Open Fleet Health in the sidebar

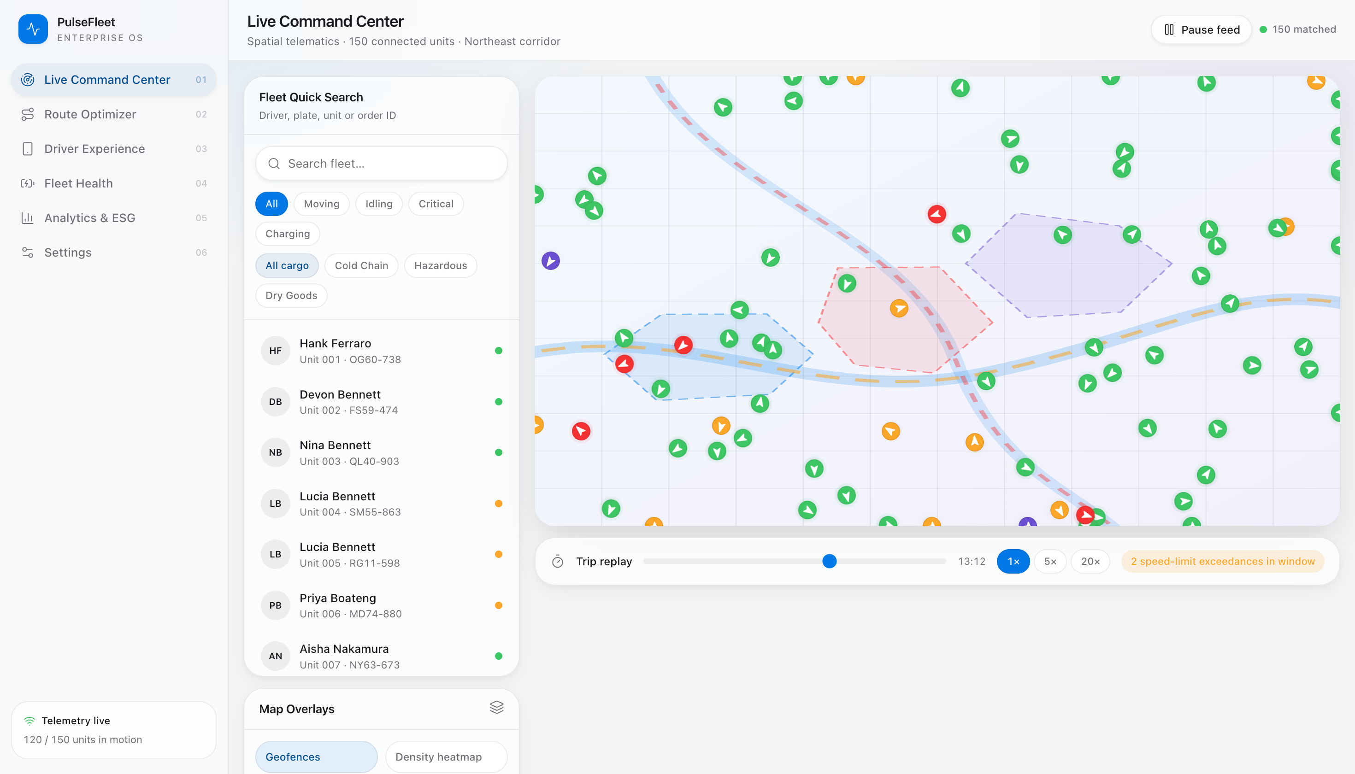(x=114, y=183)
